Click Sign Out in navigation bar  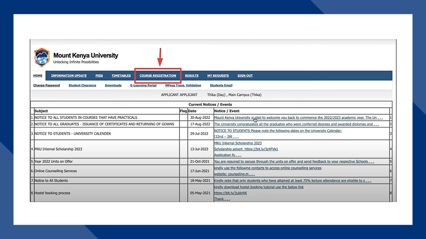click(x=245, y=76)
